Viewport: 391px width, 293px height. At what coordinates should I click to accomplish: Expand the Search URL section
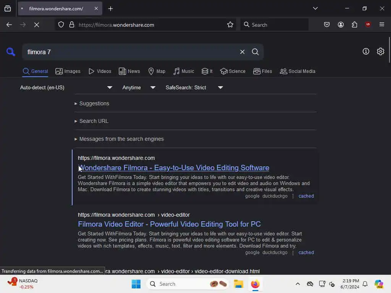[x=91, y=121]
